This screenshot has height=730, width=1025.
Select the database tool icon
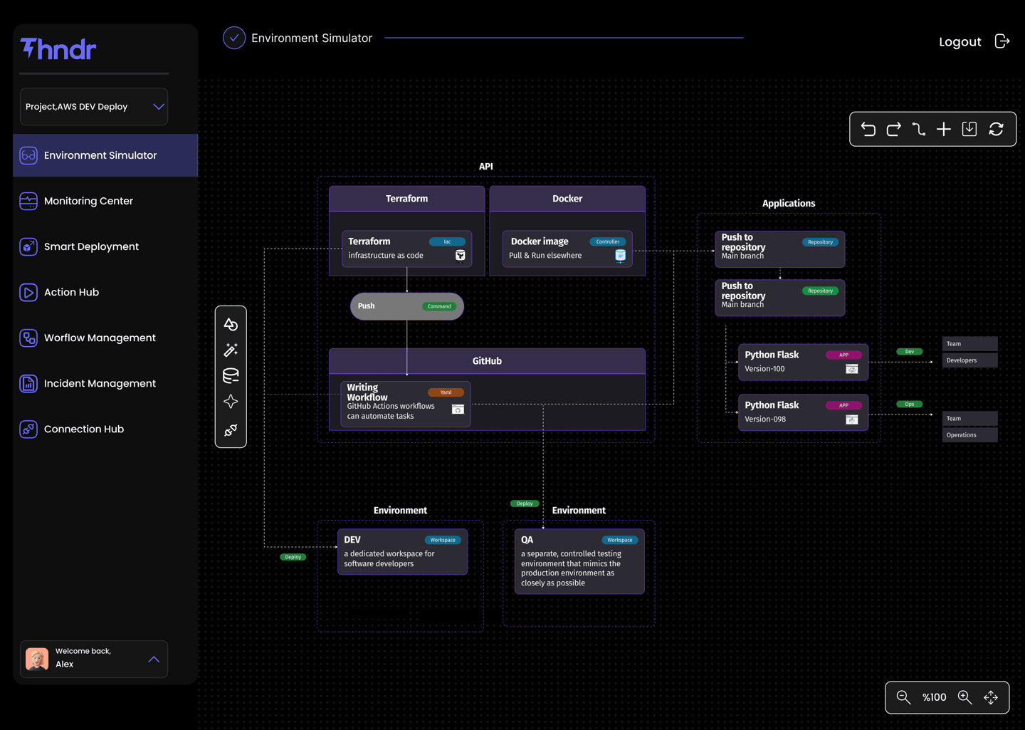231,375
